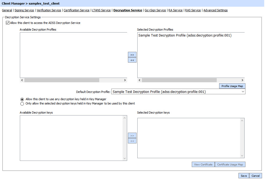This screenshot has width=265, height=181.
Task: Click the Selected Decryption Profiles horizontal scrollbar
Action: 179,80
